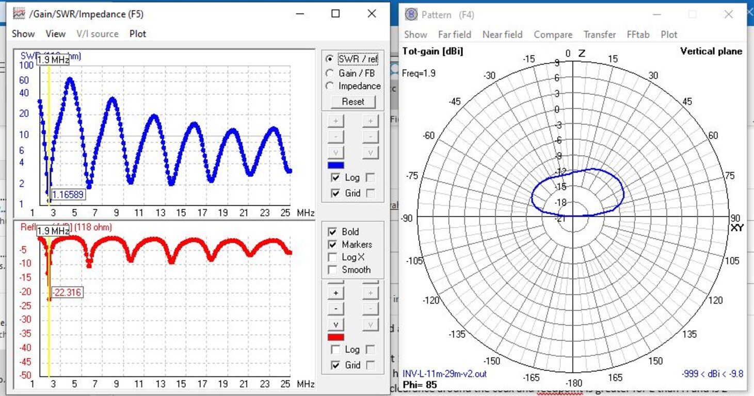Enable the Smooth checkbox
The height and width of the screenshot is (396, 754).
tap(333, 269)
